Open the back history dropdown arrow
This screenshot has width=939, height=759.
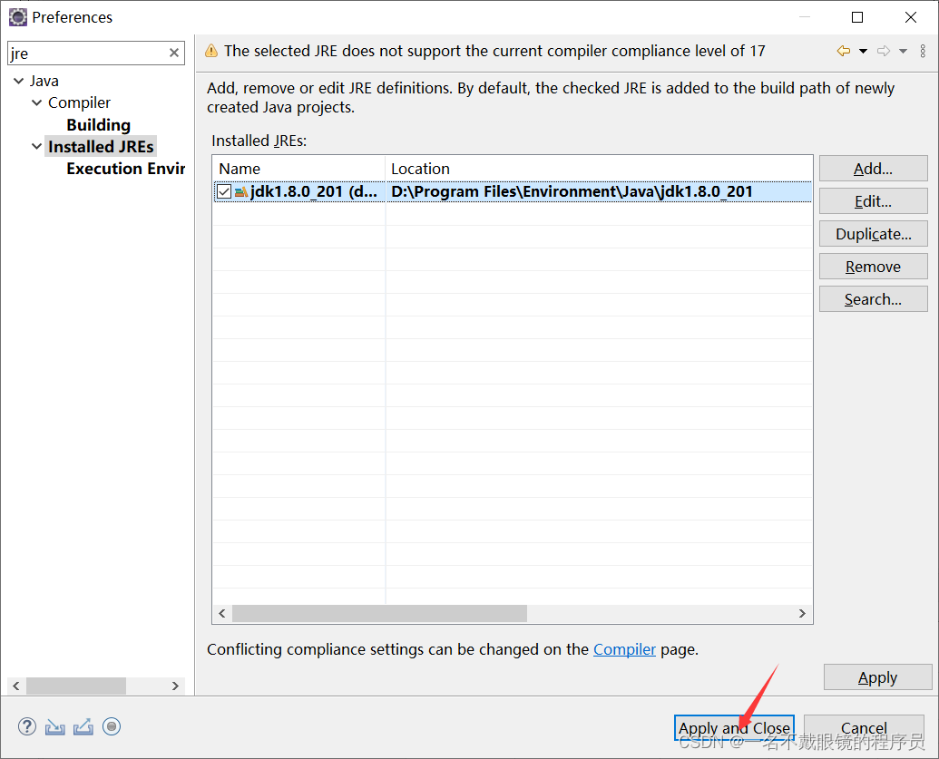[863, 52]
